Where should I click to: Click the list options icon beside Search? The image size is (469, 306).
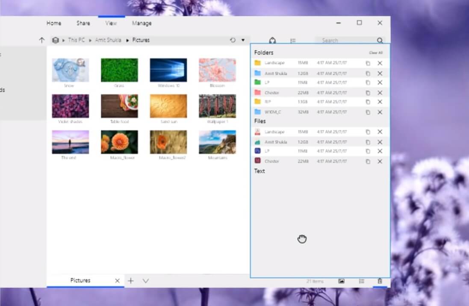(x=293, y=40)
